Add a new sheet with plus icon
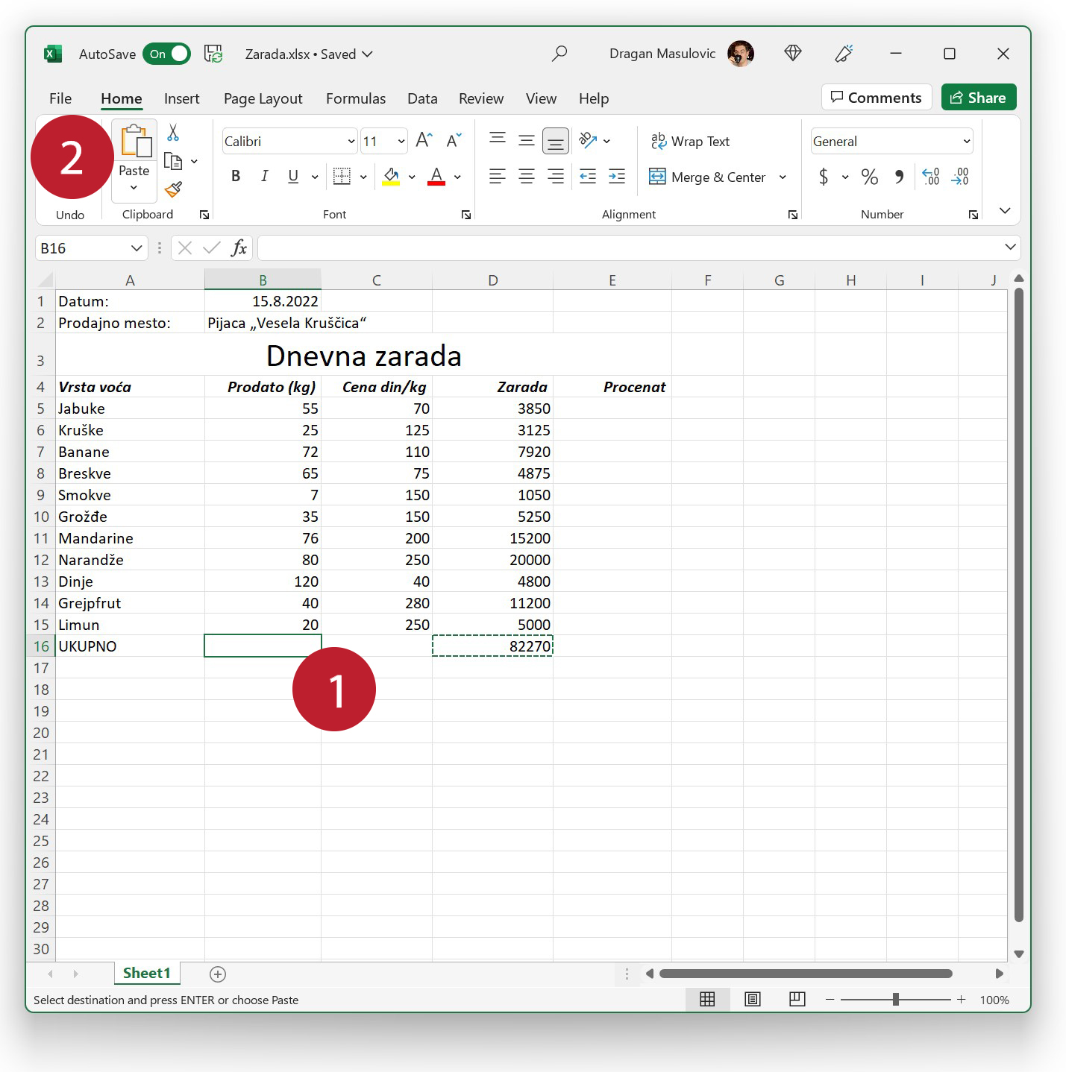Screen dimensions: 1066x1072 [218, 974]
